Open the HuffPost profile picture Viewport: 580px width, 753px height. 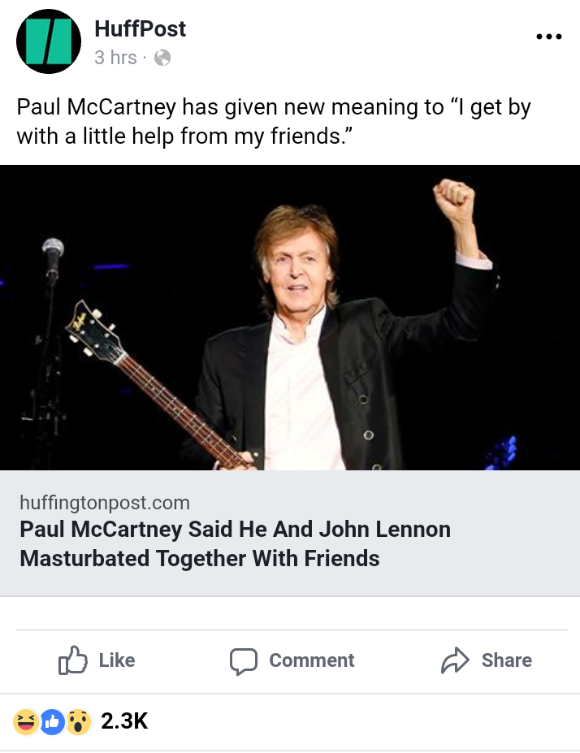pos(49,41)
